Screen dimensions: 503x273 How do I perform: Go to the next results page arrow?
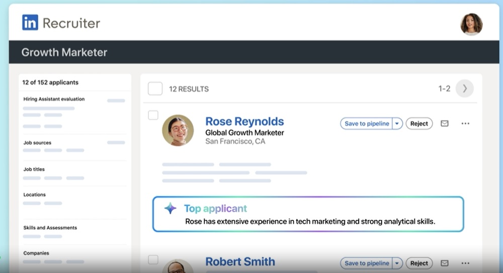click(x=464, y=88)
